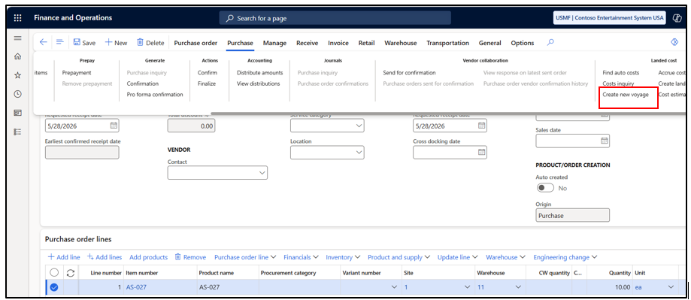Click Create new voyage

point(626,94)
